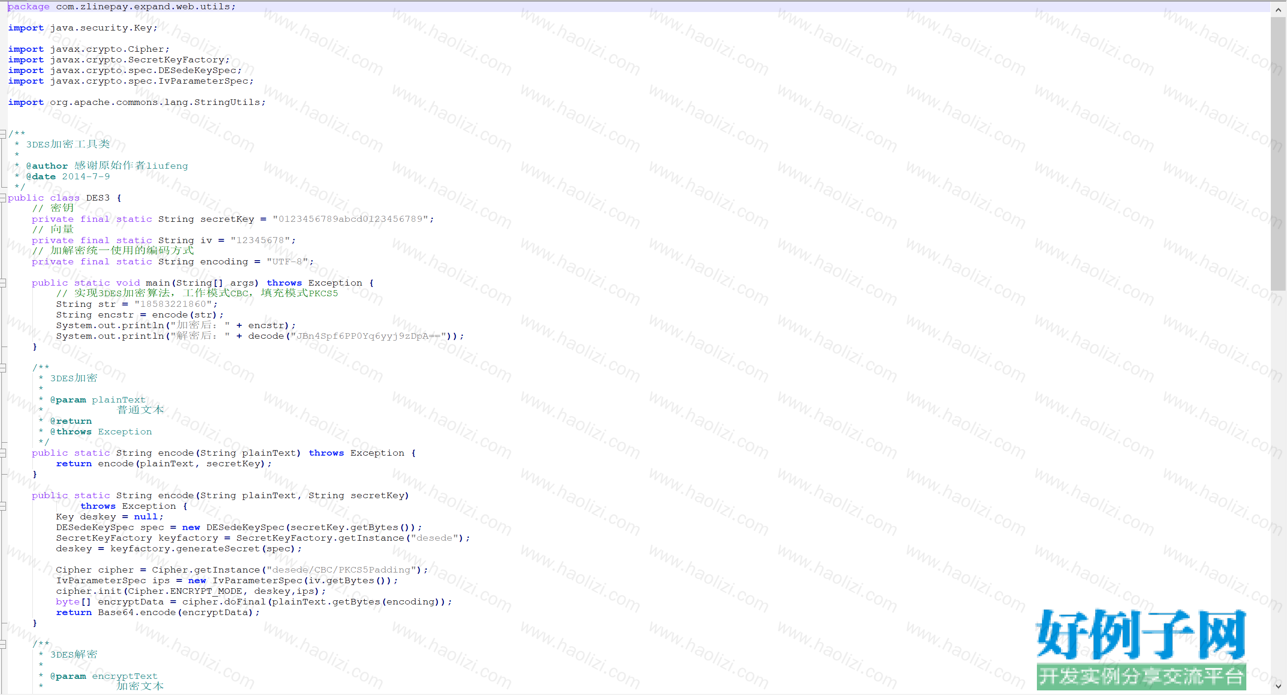
Task: Click the '// 密钥' comment line
Action: pos(53,208)
